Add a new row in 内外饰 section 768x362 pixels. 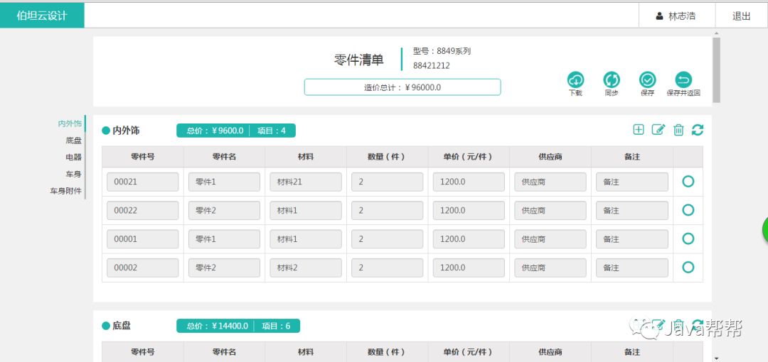[639, 129]
